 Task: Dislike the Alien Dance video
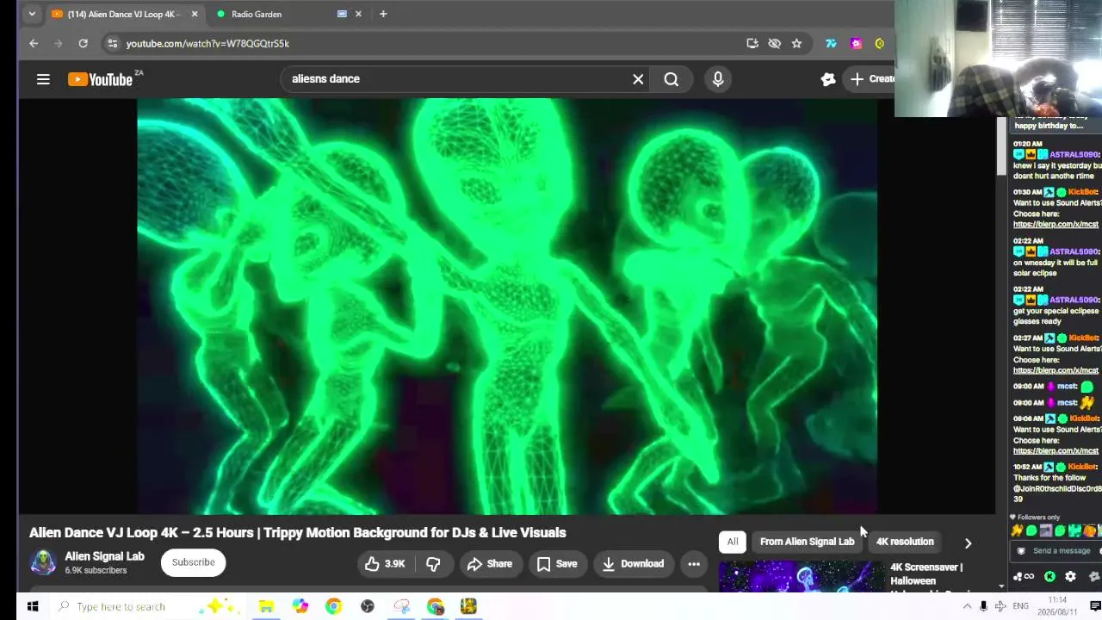click(x=434, y=564)
